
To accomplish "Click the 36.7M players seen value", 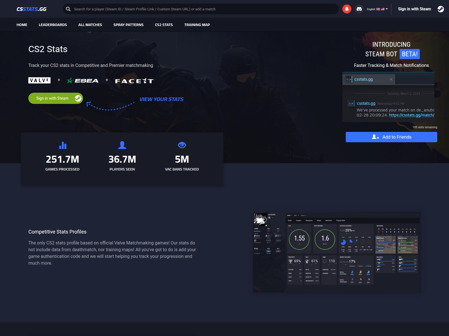I will pyautogui.click(x=122, y=159).
